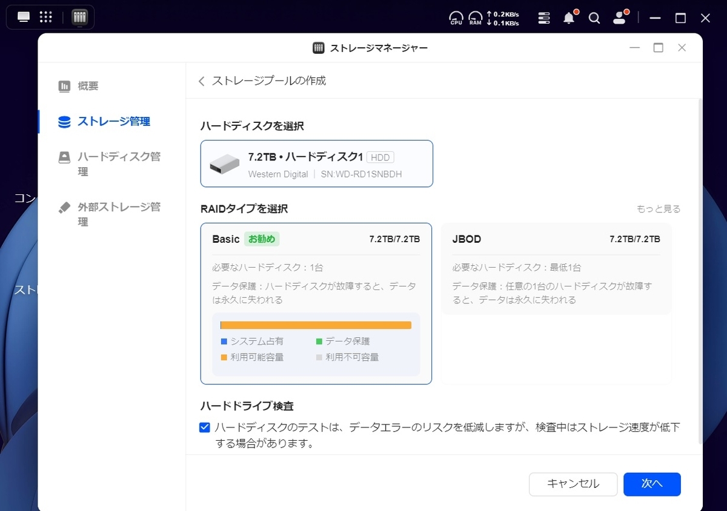Viewport: 727px width, 511px height.
Task: Click the Western Digital label
Action: (277, 174)
